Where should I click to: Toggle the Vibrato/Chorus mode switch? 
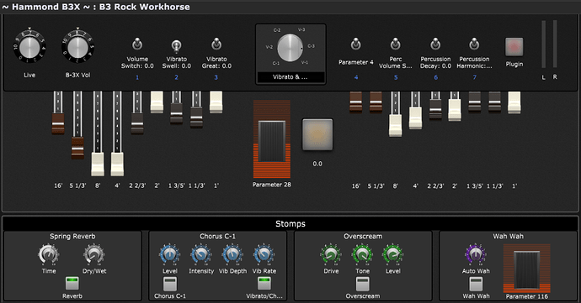click(x=264, y=284)
